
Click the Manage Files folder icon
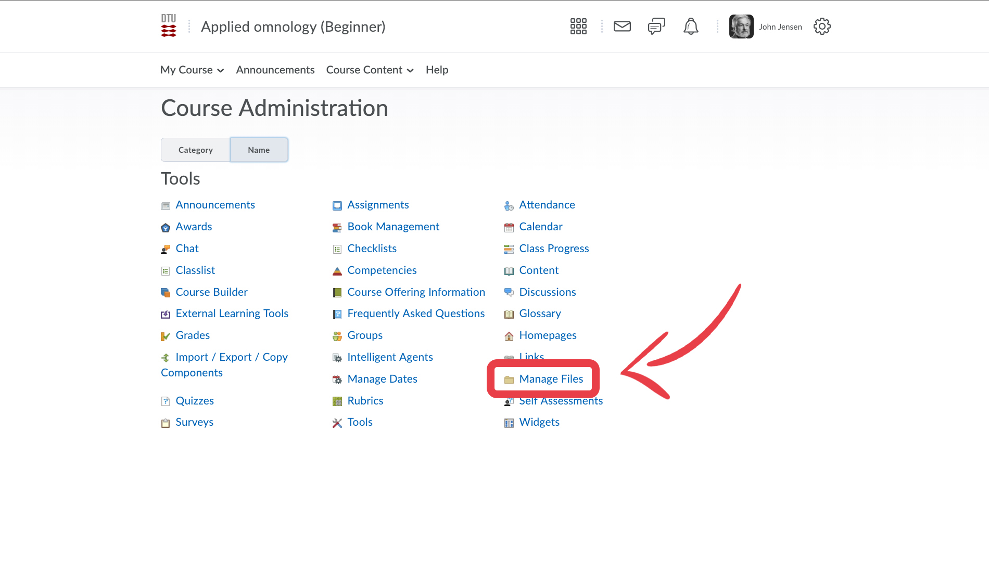509,380
